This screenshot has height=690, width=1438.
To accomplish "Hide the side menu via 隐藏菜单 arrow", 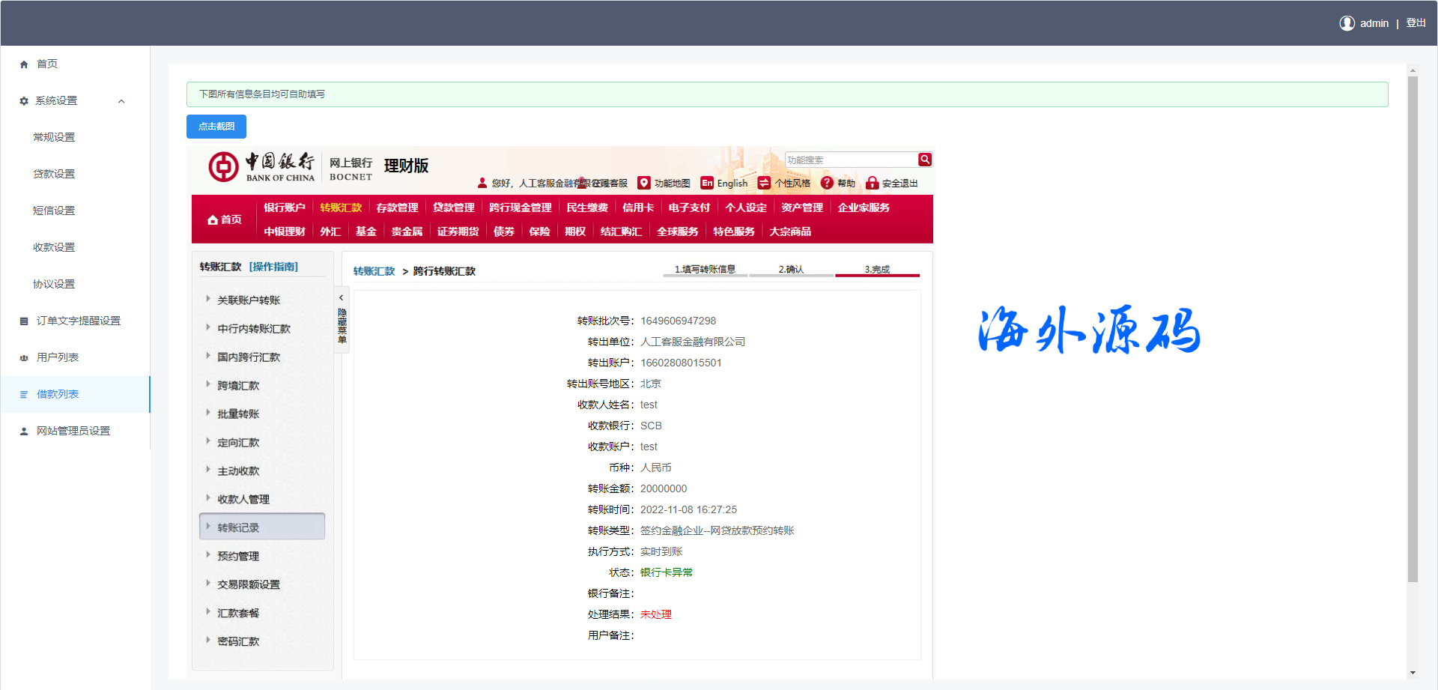I will [342, 298].
